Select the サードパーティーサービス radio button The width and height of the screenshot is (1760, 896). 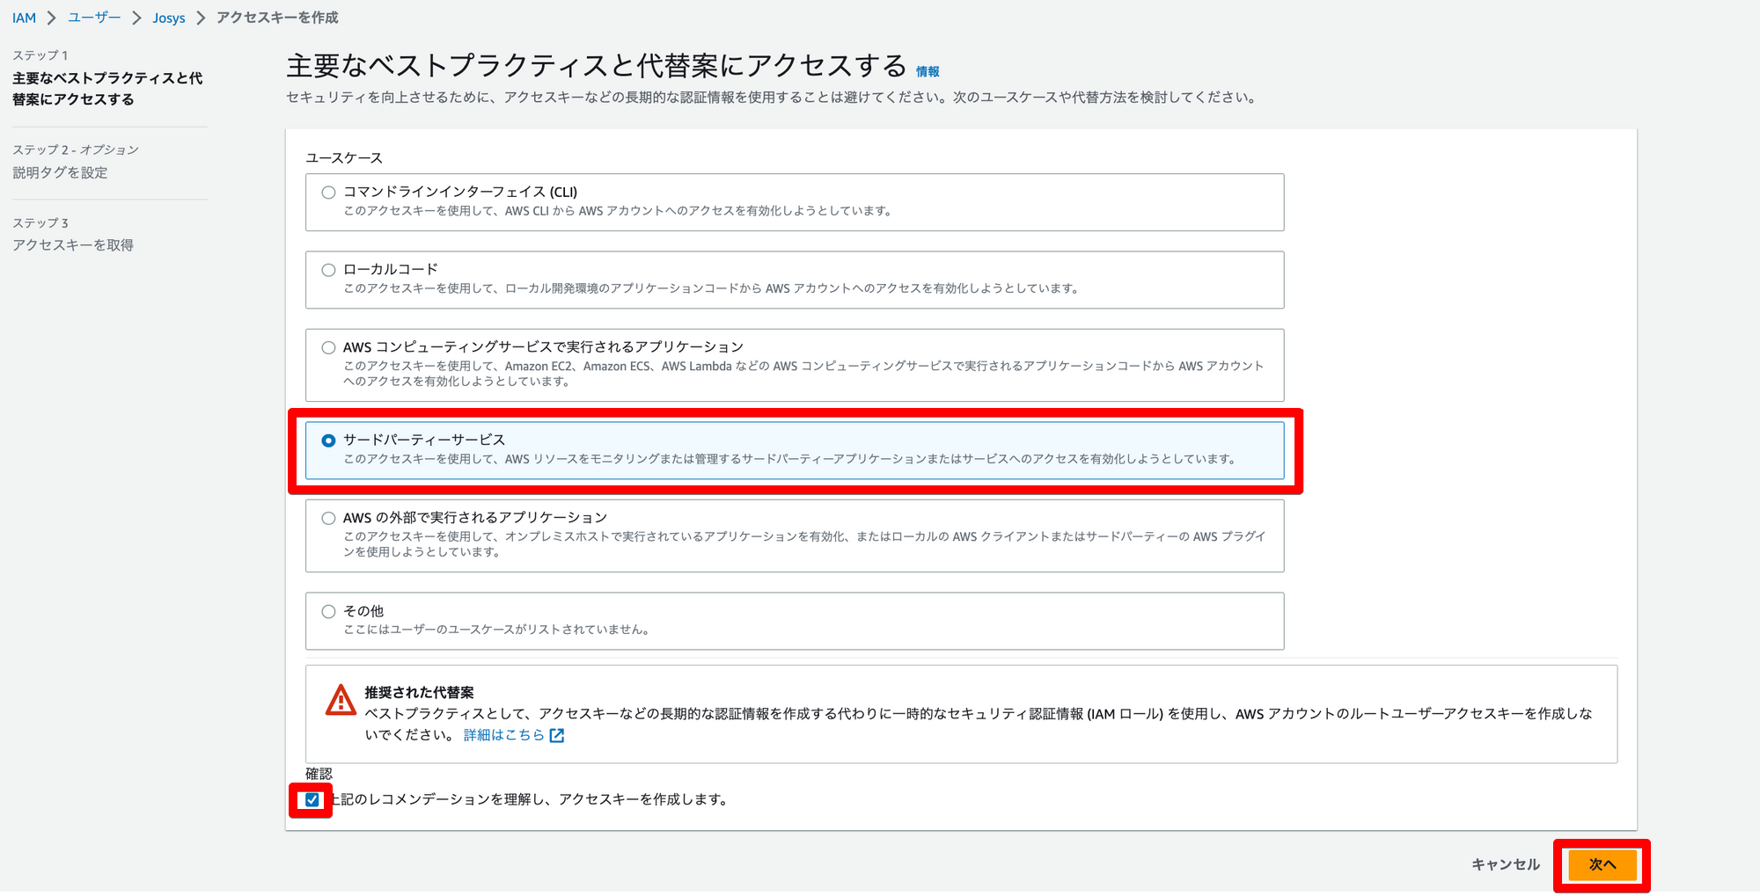tap(328, 441)
